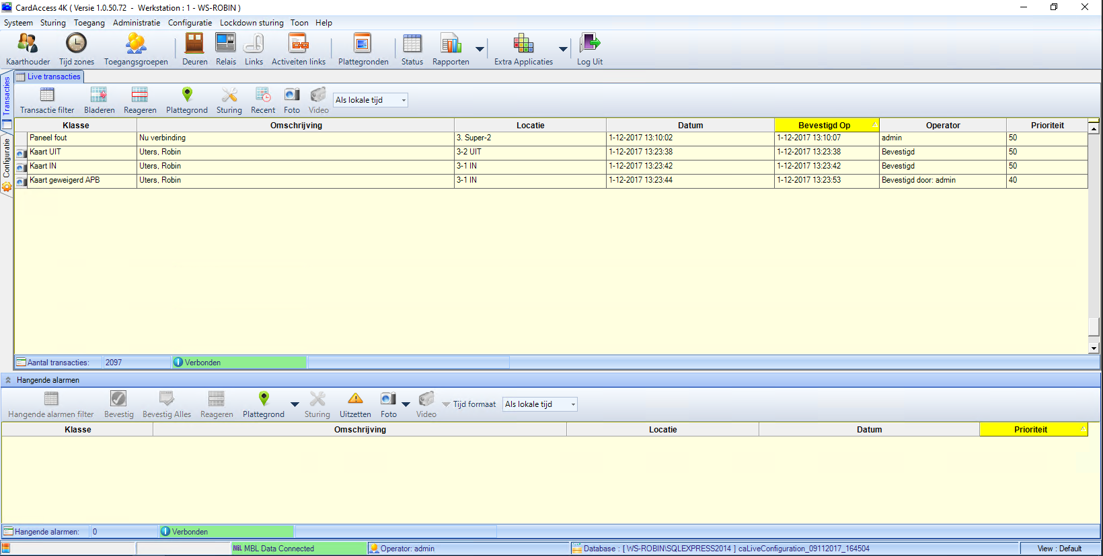The height and width of the screenshot is (556, 1103).
Task: Open the Lockdown sturing menu
Action: [x=252, y=23]
